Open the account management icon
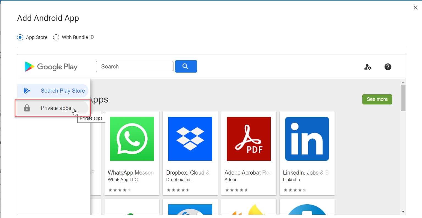The height and width of the screenshot is (218, 422). click(x=368, y=67)
